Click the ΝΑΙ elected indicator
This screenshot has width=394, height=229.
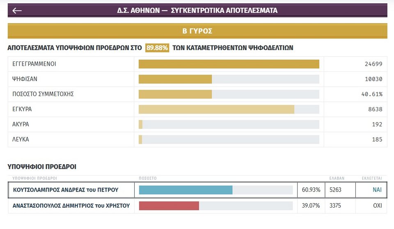click(x=377, y=190)
